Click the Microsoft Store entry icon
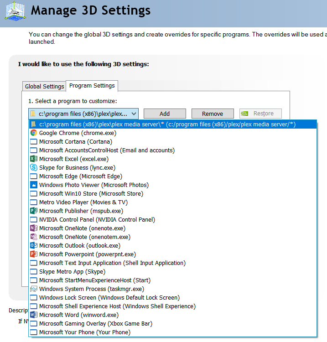The width and height of the screenshot is (327, 342). pyautogui.click(x=34, y=193)
